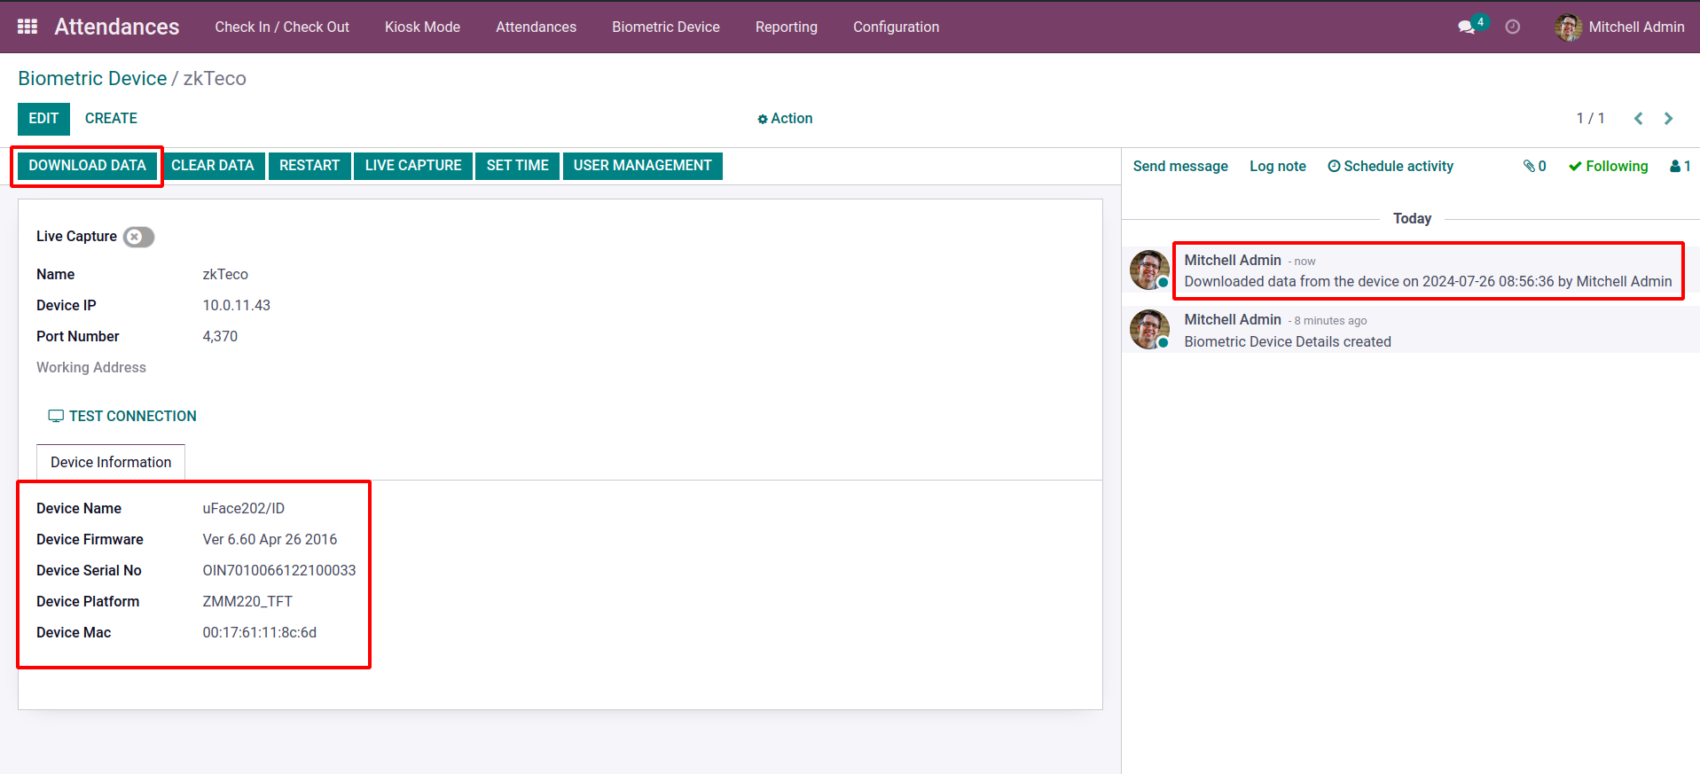The image size is (1700, 774).
Task: Click the Log note link
Action: (x=1278, y=166)
